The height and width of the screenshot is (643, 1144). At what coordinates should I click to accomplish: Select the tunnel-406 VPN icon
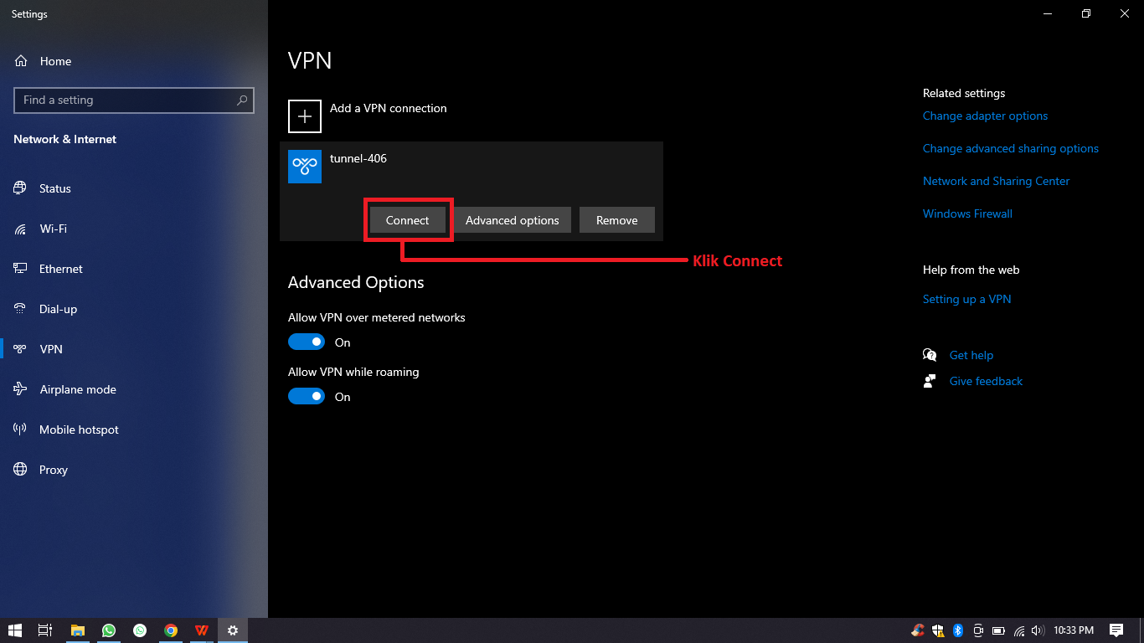[x=305, y=167]
